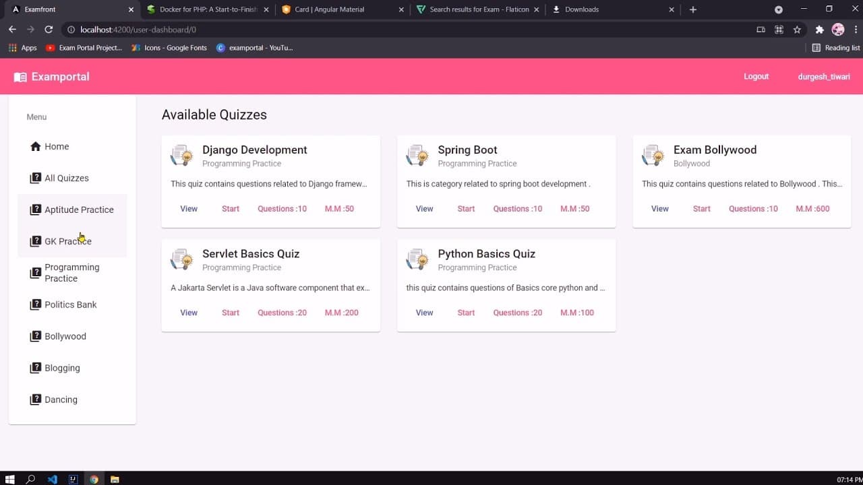Start the Django Development quiz

(231, 209)
